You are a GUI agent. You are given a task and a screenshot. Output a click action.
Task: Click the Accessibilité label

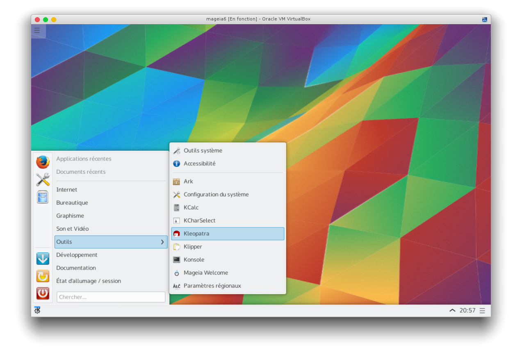[200, 164]
